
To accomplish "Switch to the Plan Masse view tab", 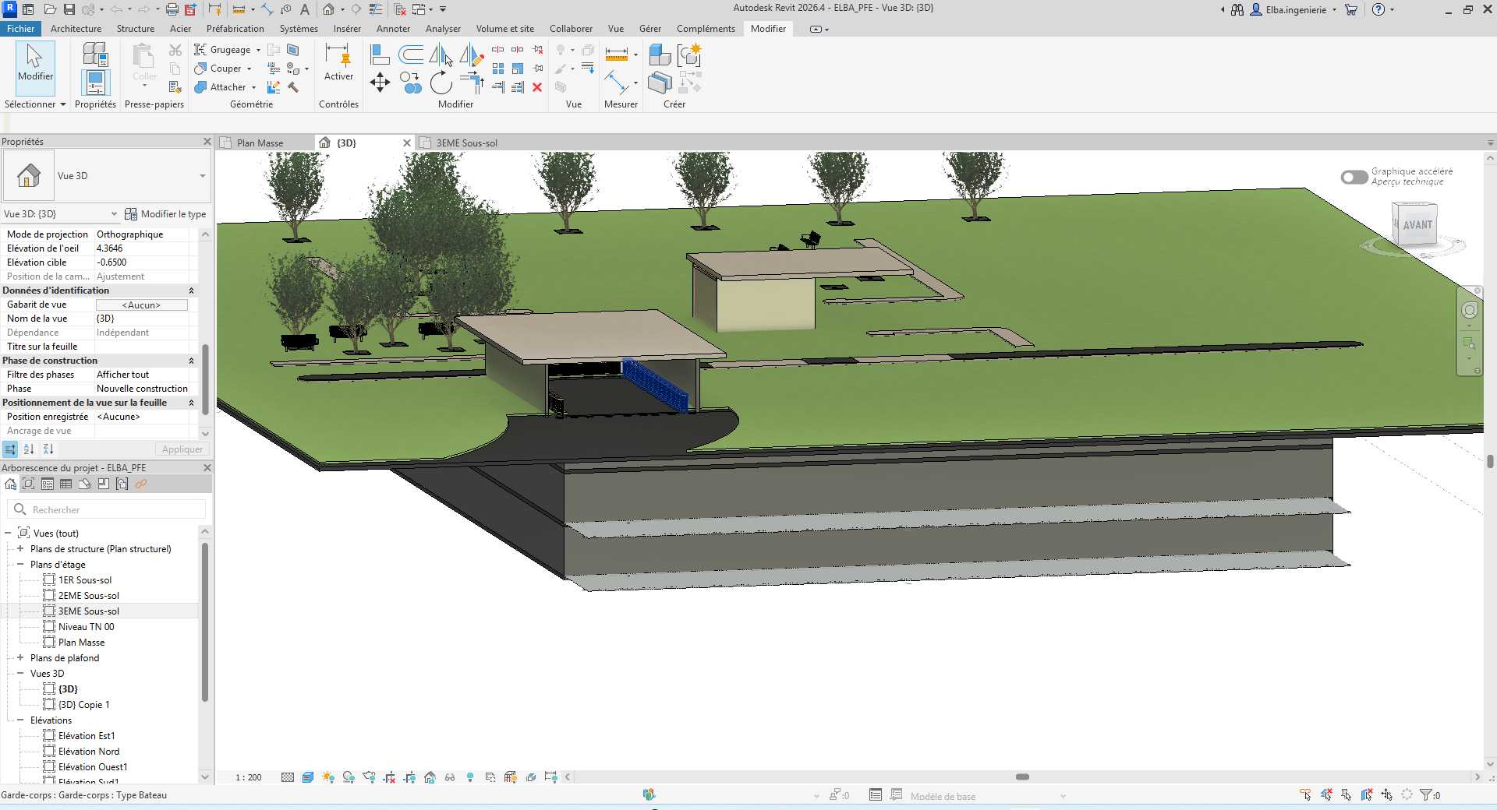I will (x=260, y=143).
